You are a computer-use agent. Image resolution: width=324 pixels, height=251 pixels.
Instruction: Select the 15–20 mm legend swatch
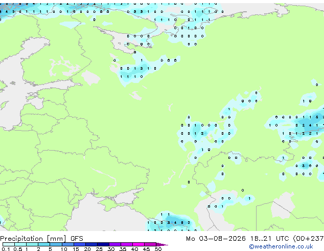[x=80, y=244]
